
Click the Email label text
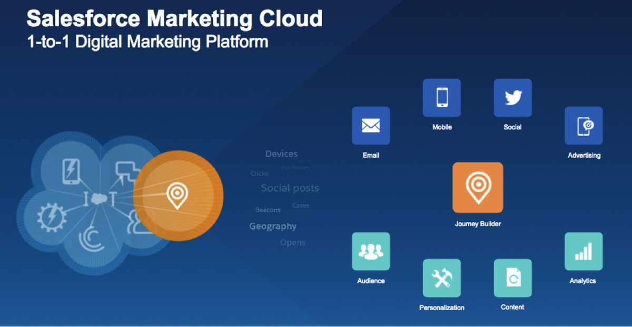point(371,155)
